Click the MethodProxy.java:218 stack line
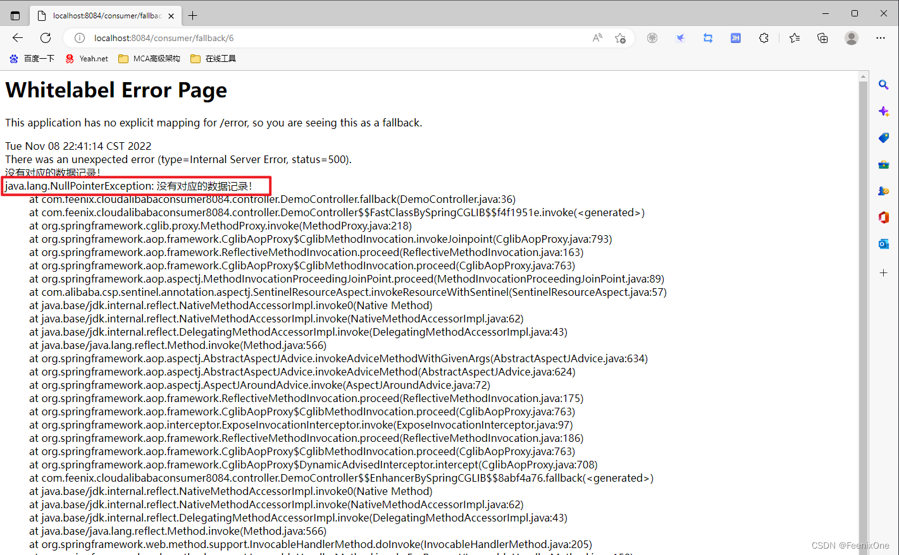Viewport: 899px width, 555px height. [x=220, y=226]
